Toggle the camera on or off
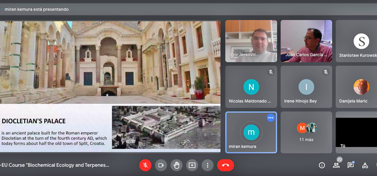Screen dimensions: 377x176 [x=161, y=165]
